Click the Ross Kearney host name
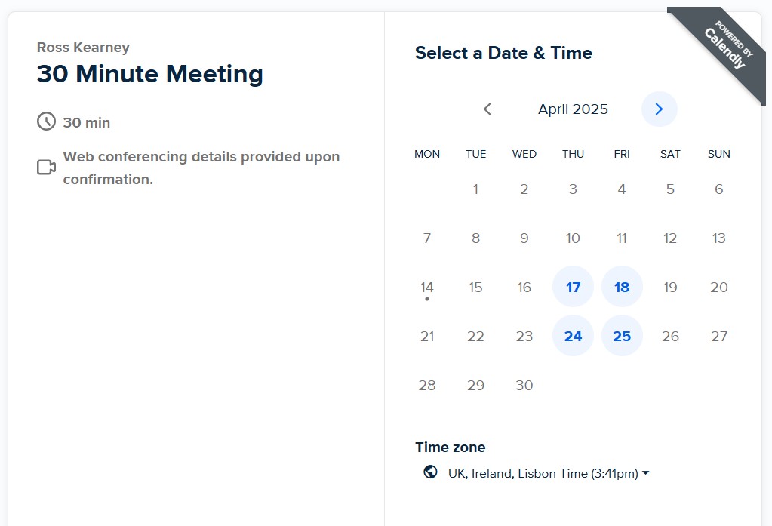 pos(83,48)
